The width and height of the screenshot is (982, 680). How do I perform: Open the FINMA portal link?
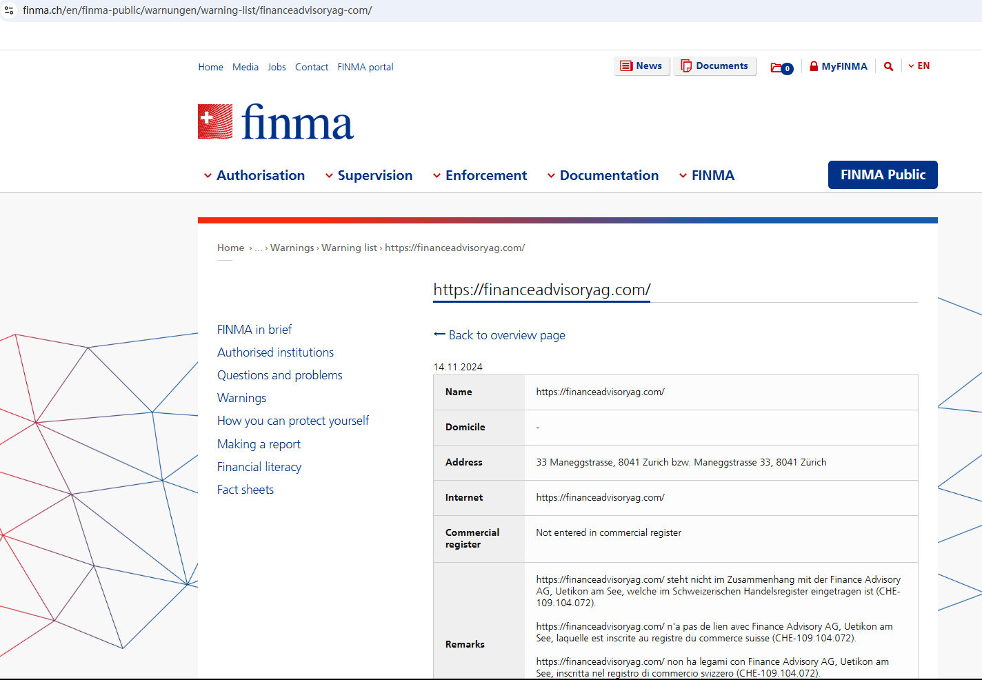[365, 67]
